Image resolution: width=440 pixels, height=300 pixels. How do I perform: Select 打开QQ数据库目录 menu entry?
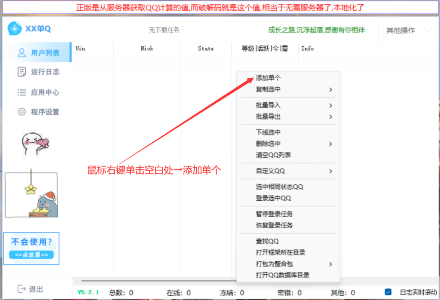288,275
